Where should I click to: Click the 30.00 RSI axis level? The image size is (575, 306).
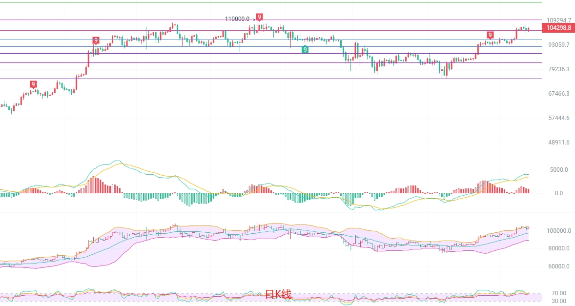point(558,301)
